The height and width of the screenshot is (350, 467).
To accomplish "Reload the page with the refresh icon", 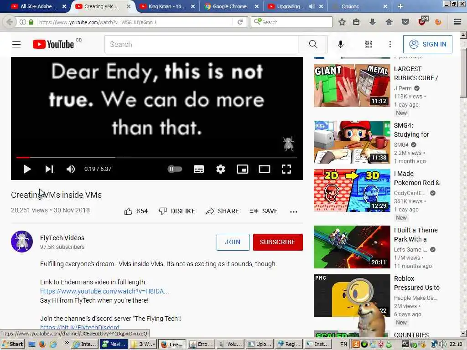I will (240, 22).
